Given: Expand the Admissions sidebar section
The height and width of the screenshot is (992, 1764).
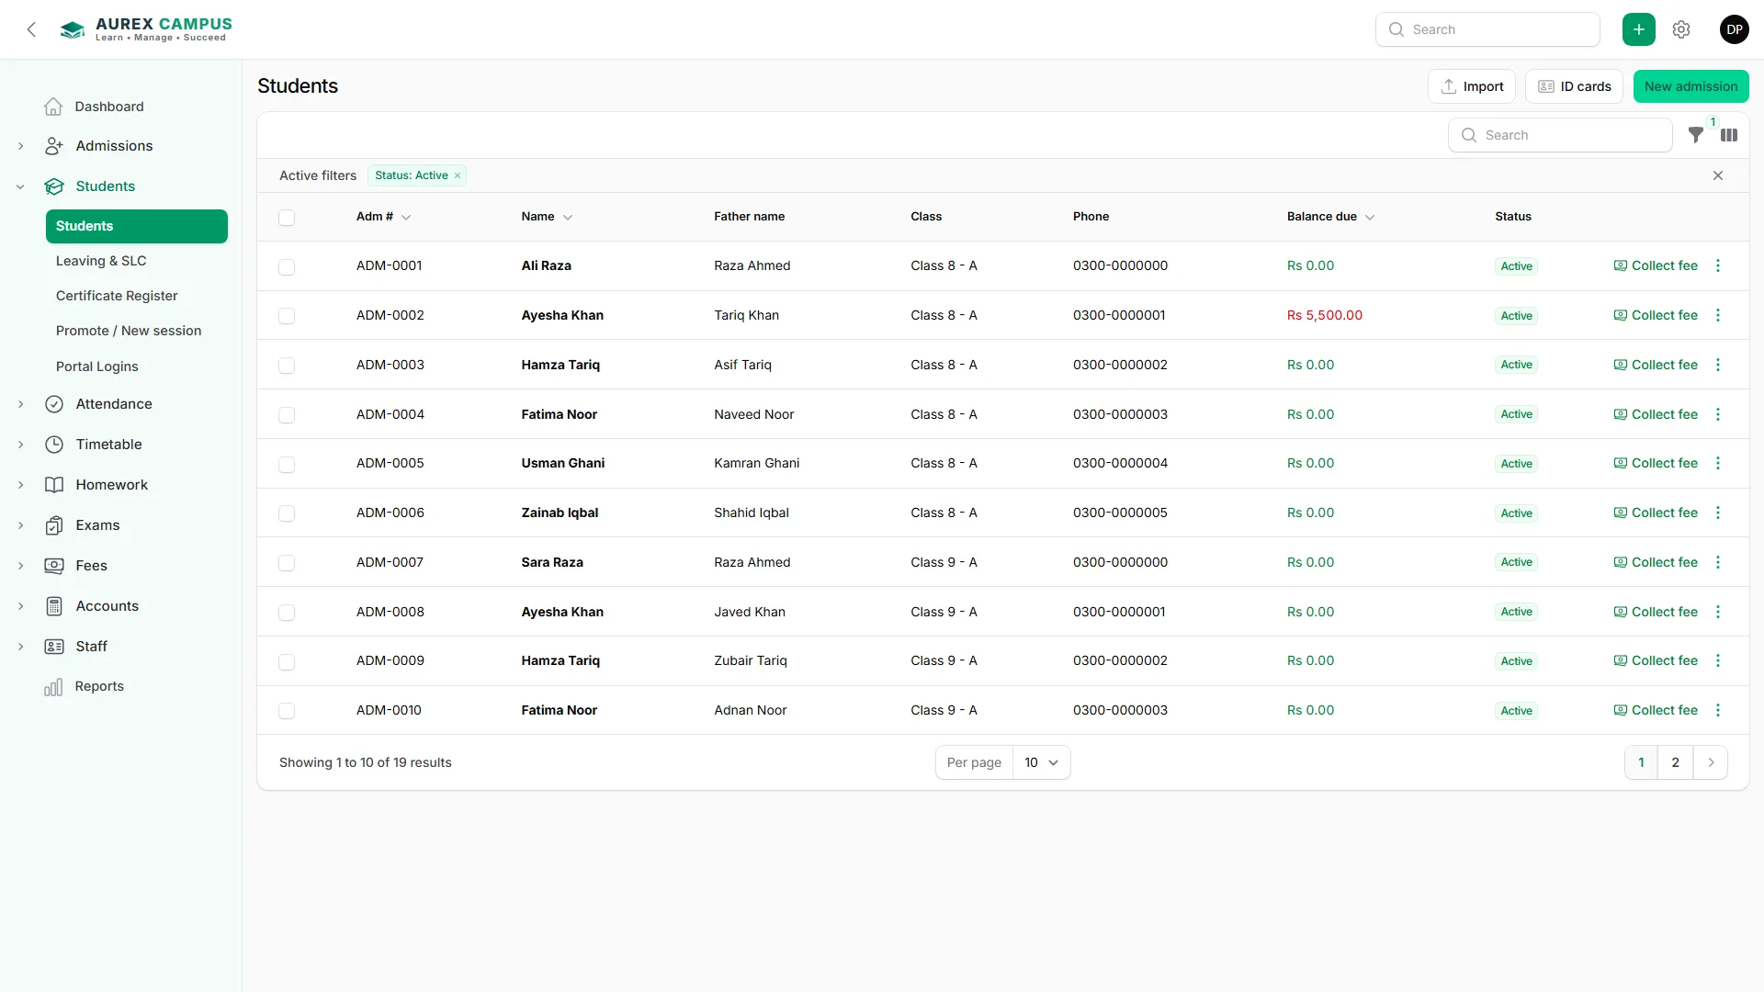Looking at the screenshot, I should click(x=21, y=146).
